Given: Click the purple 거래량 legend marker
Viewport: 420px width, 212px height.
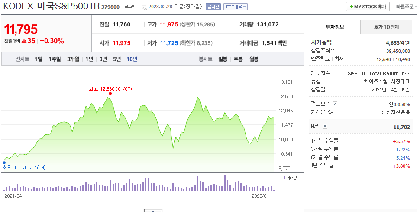Looking at the screenshot, I should 285,178.
